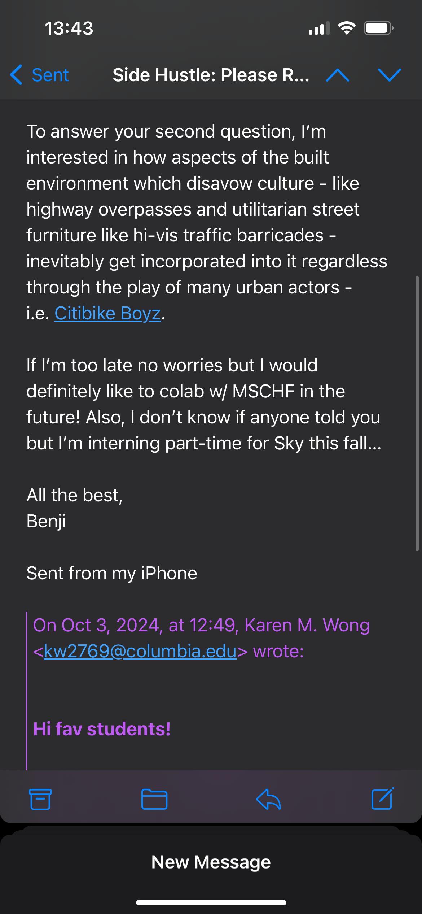Tap the home indicator bar
Viewport: 422px width, 914px height.
click(x=211, y=902)
